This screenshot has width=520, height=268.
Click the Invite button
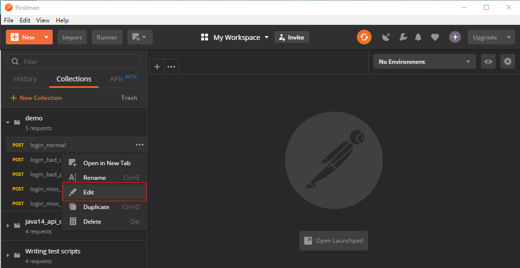click(x=291, y=37)
